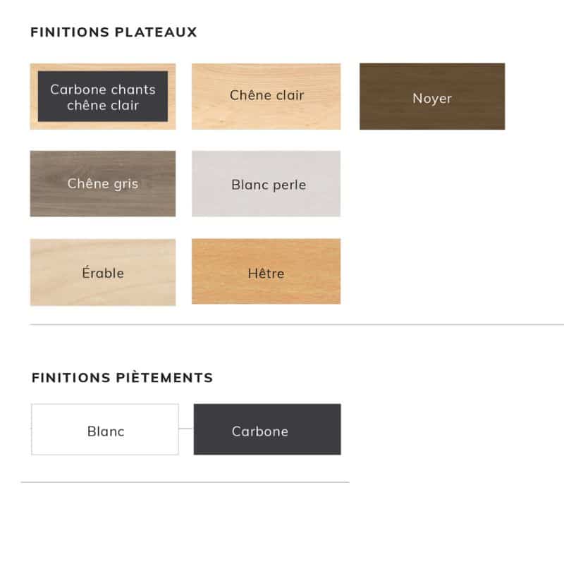
Task: Select the Carbone chants chêne clair finish
Action: pos(103,97)
